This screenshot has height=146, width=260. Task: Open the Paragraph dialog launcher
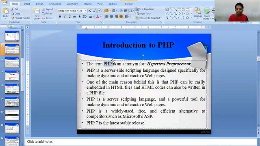point(161,22)
